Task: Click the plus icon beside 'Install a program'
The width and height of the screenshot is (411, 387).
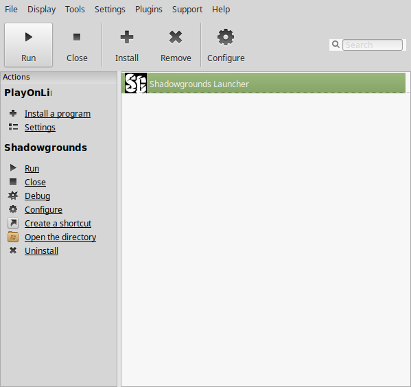Action: [x=13, y=113]
